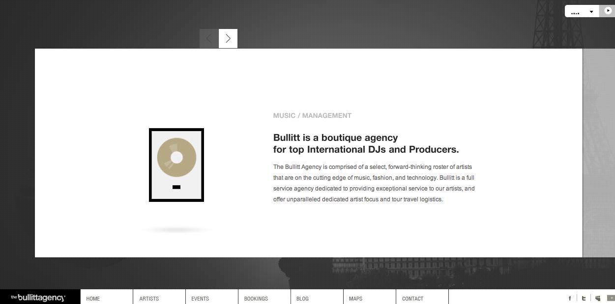Image resolution: width=615 pixels, height=304 pixels.
Task: Open the Twitter social link icon
Action: (x=584, y=298)
